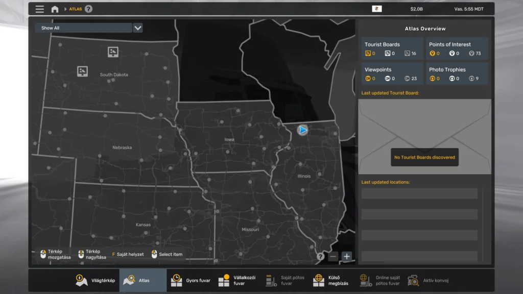Screen dimensions: 523x294
Task: Click the Térkép mozgatása mouse hint
Action: coord(56,254)
